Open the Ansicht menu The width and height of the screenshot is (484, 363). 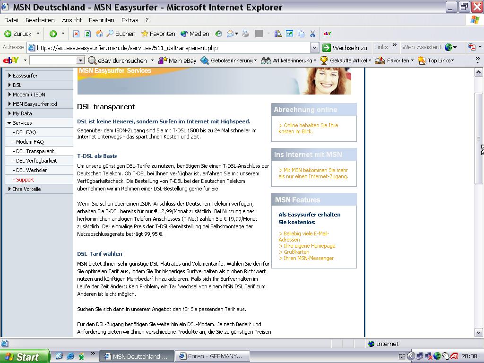click(72, 20)
